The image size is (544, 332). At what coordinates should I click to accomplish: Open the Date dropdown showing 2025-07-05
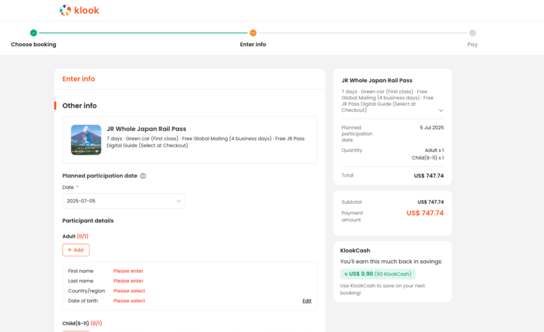(x=124, y=201)
